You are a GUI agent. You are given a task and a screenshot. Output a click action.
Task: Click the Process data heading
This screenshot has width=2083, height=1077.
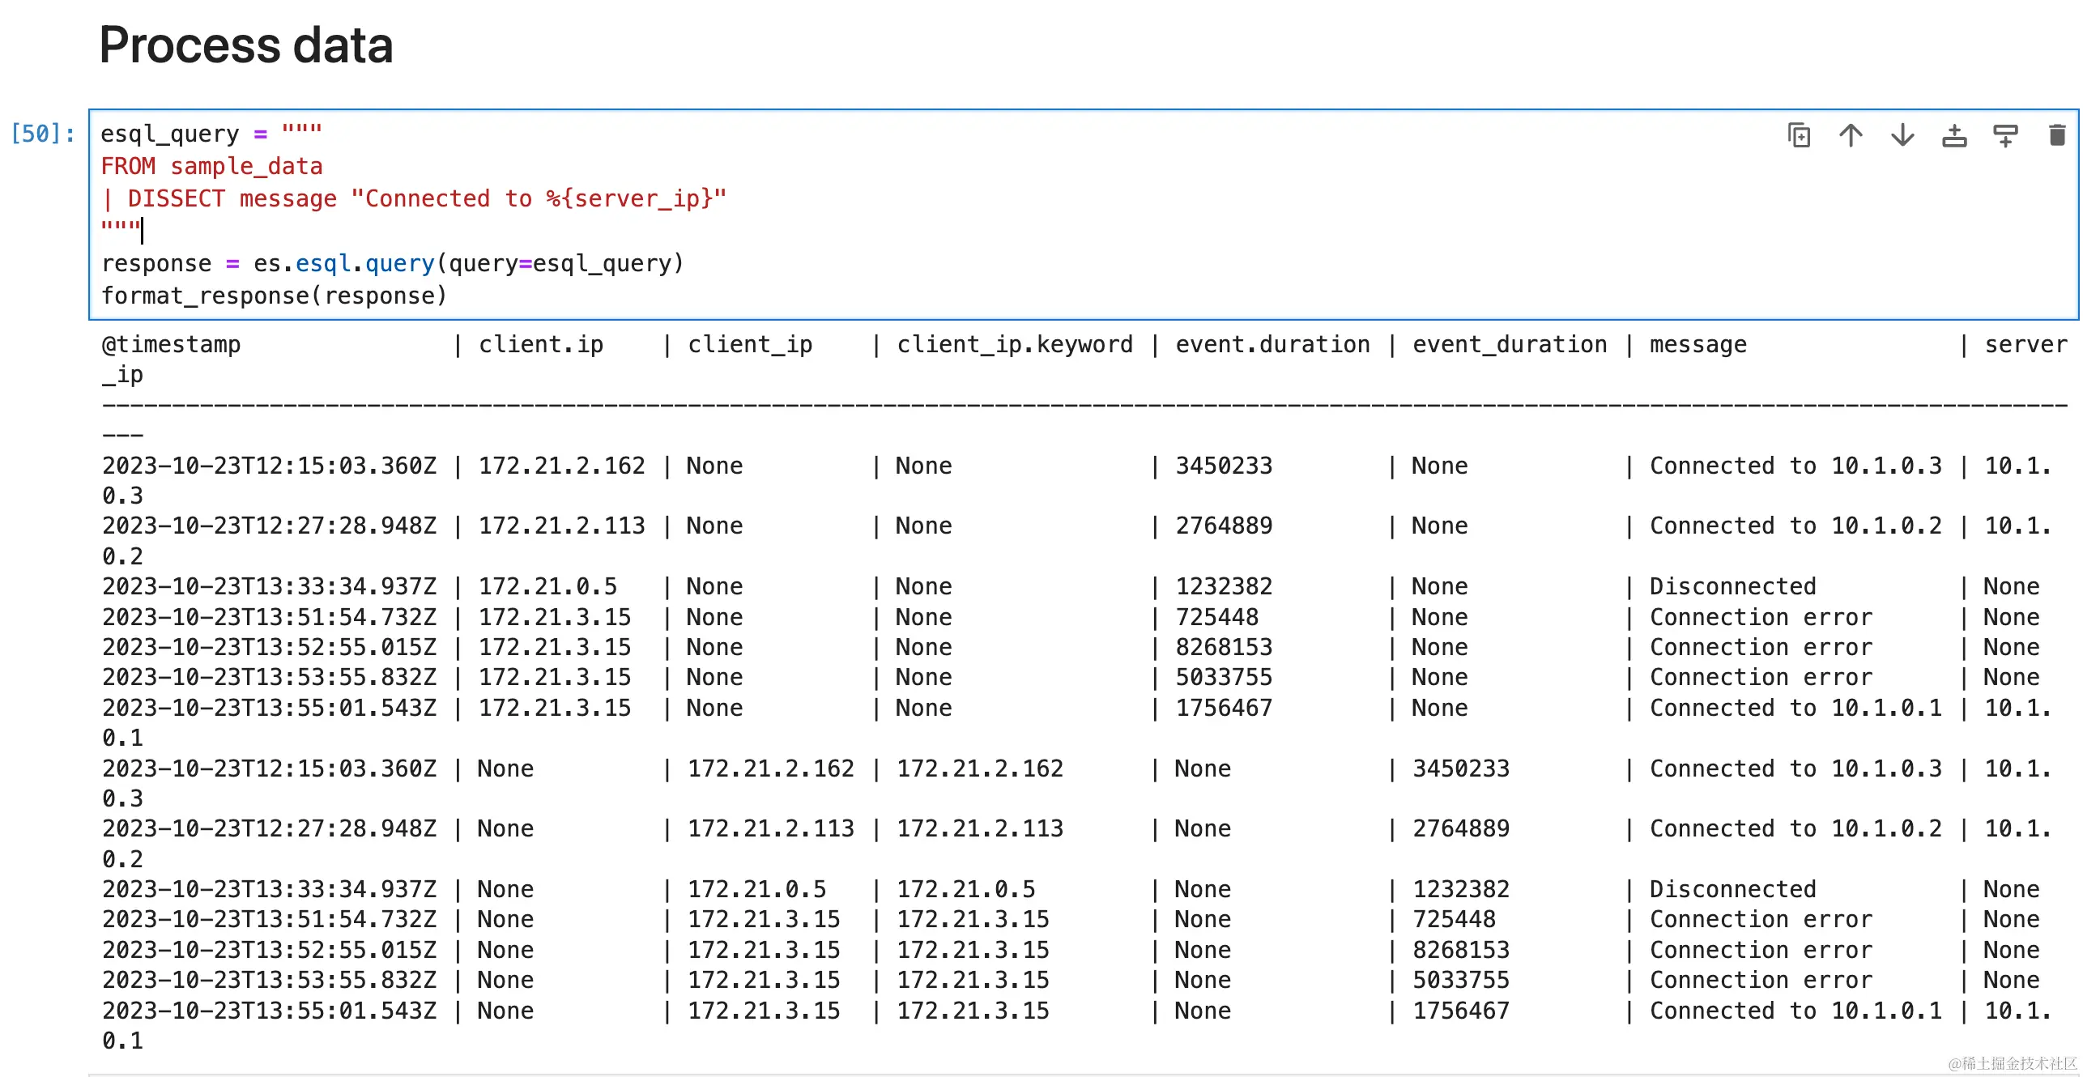pos(245,45)
